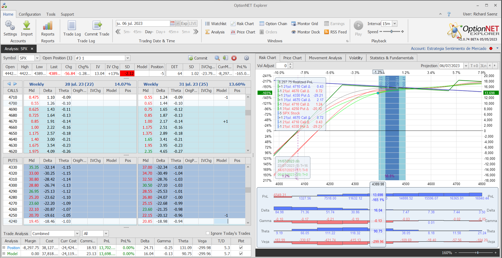
Task: Advance the date with Day+
Action: 161,32
